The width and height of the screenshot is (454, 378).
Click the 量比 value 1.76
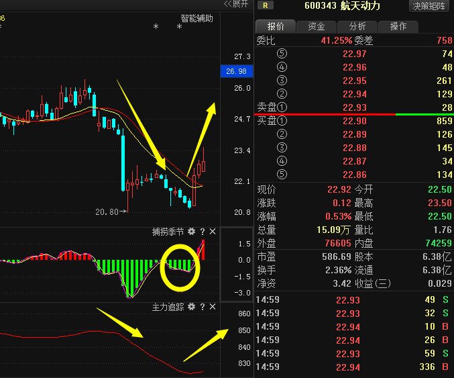coord(443,230)
